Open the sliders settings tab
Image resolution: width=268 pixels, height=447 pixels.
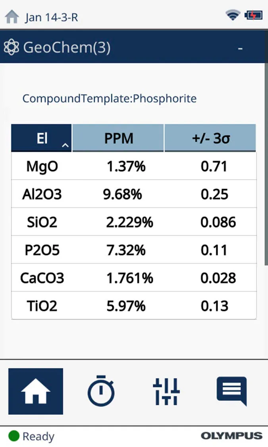tap(166, 391)
